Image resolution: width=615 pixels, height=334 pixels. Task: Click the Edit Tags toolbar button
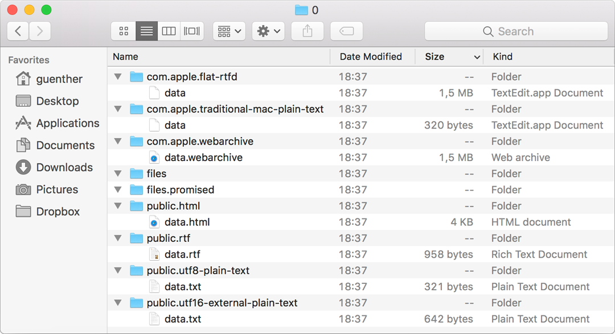pos(346,31)
